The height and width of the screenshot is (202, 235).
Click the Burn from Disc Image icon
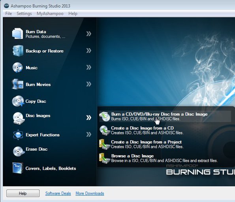[x=105, y=117]
